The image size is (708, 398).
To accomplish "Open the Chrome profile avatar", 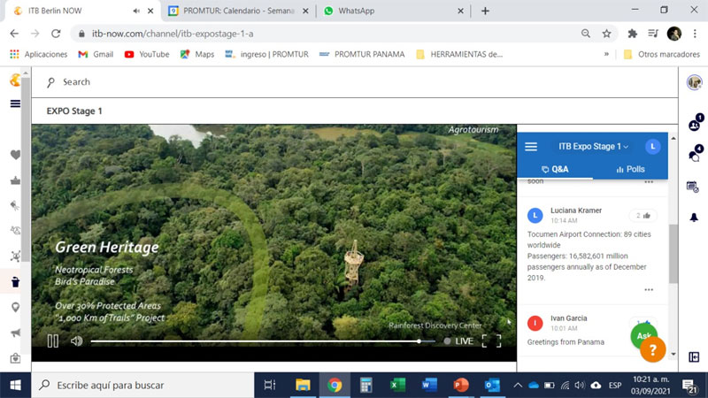I will 674,34.
